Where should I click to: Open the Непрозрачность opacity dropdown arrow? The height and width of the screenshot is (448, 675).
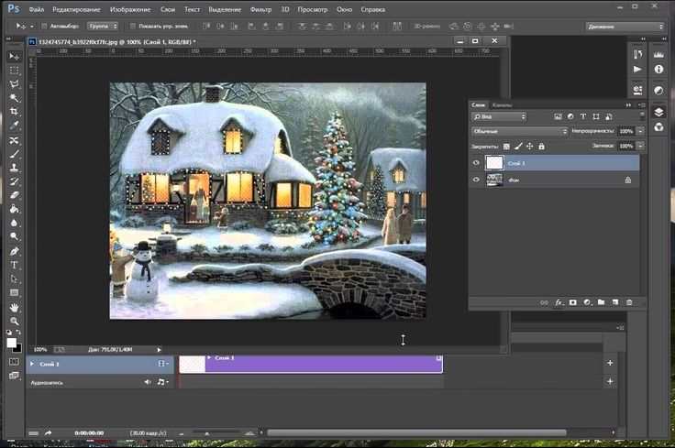641,131
